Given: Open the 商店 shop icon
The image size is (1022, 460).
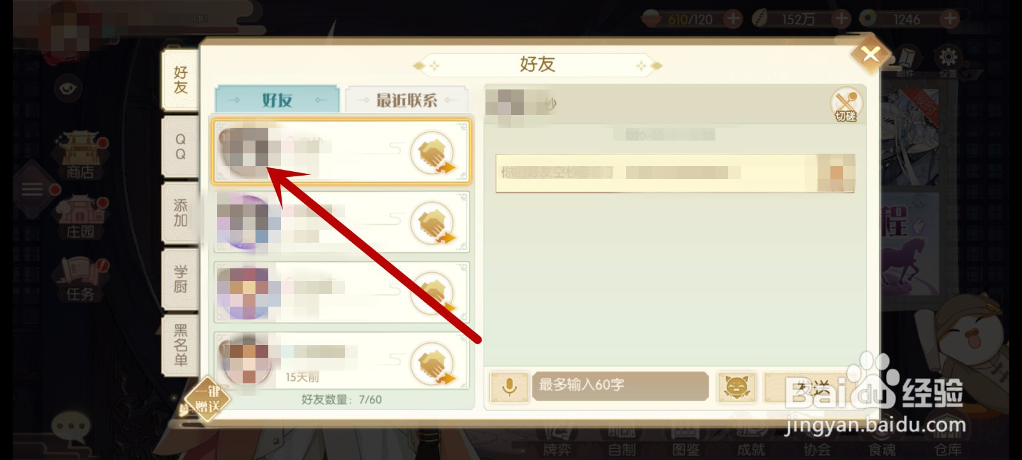Looking at the screenshot, I should coord(80,156).
